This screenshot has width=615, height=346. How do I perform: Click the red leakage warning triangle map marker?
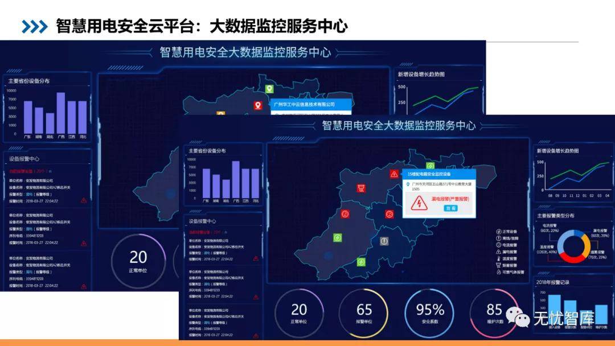(x=394, y=174)
